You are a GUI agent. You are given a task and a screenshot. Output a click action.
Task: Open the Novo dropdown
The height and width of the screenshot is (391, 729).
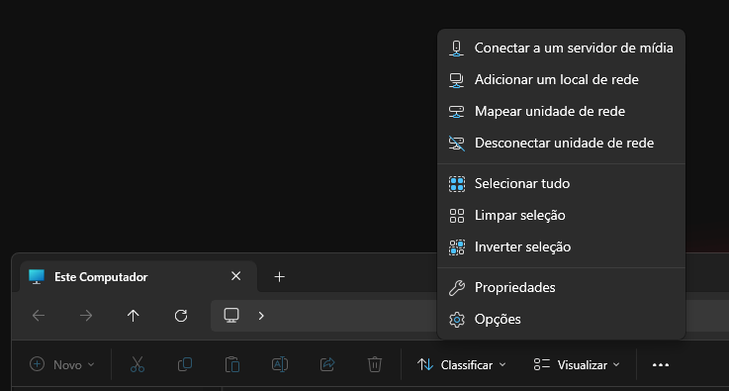tap(62, 365)
